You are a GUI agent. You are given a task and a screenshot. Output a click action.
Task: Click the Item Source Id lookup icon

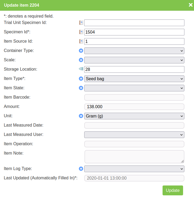(x=81, y=41)
